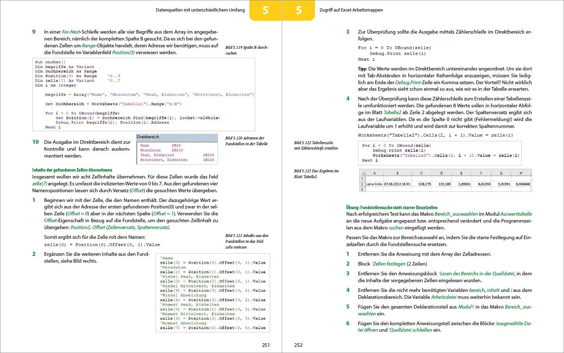
Task: Click the 'Messdatum $B$10' row in Direktbereich
Action: tap(161, 150)
